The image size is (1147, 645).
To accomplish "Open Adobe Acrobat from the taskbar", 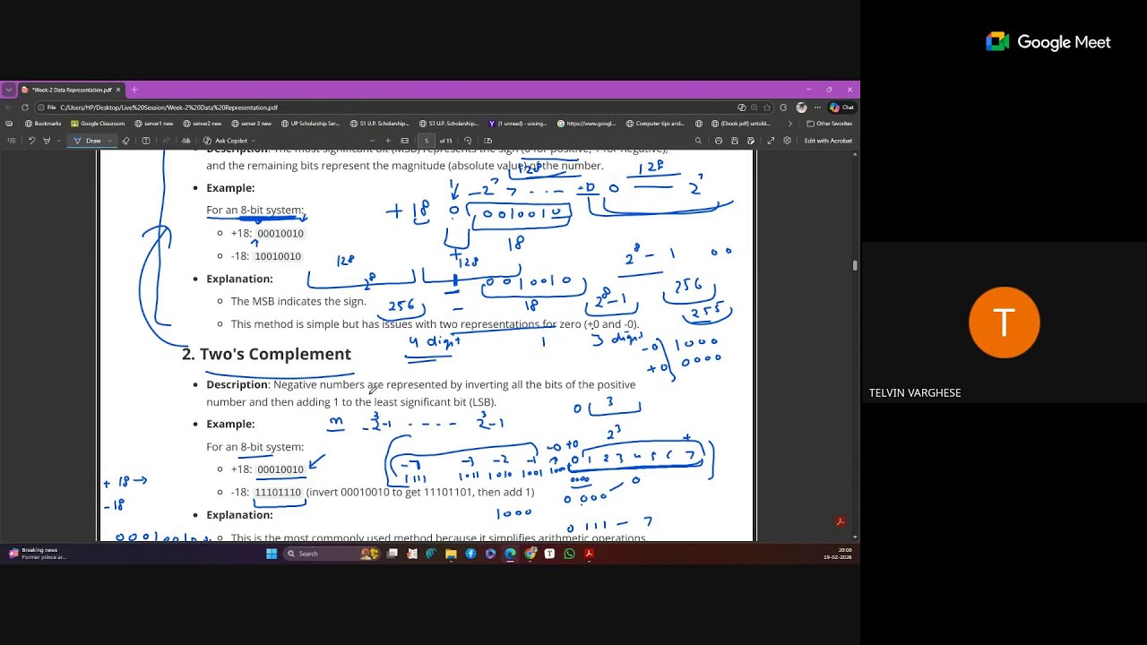I will click(589, 554).
